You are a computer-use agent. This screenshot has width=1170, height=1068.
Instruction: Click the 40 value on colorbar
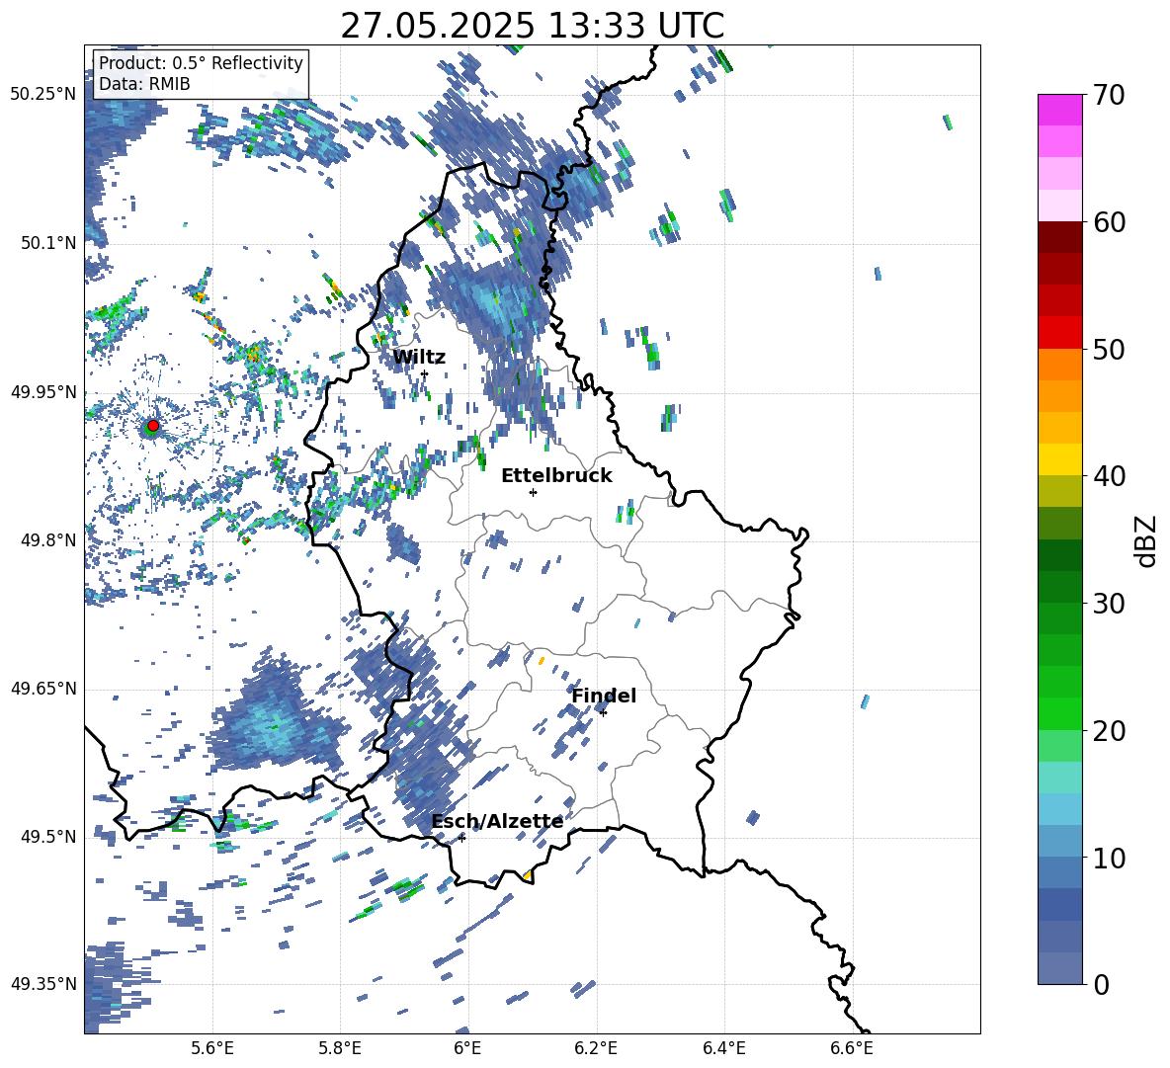(1109, 476)
